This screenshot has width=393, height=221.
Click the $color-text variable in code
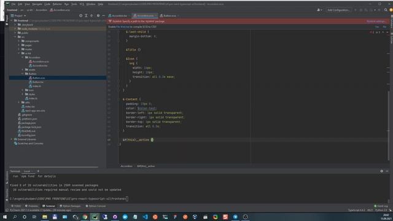pyautogui.click(x=147, y=109)
